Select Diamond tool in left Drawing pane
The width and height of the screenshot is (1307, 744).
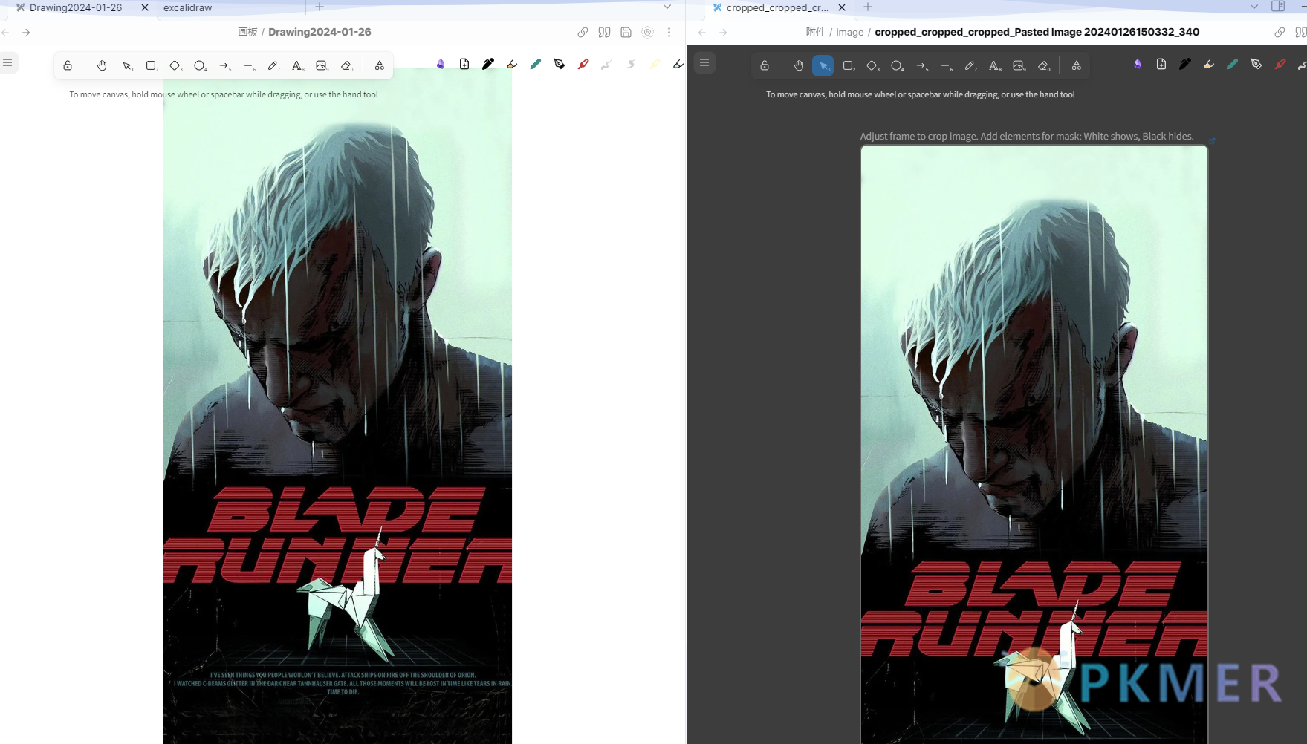[x=175, y=65]
